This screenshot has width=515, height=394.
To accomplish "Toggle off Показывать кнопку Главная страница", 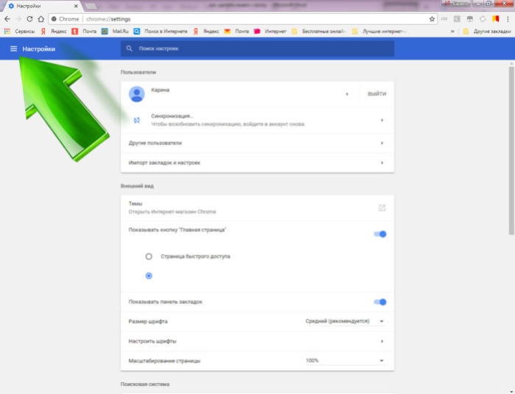I will click(x=380, y=234).
